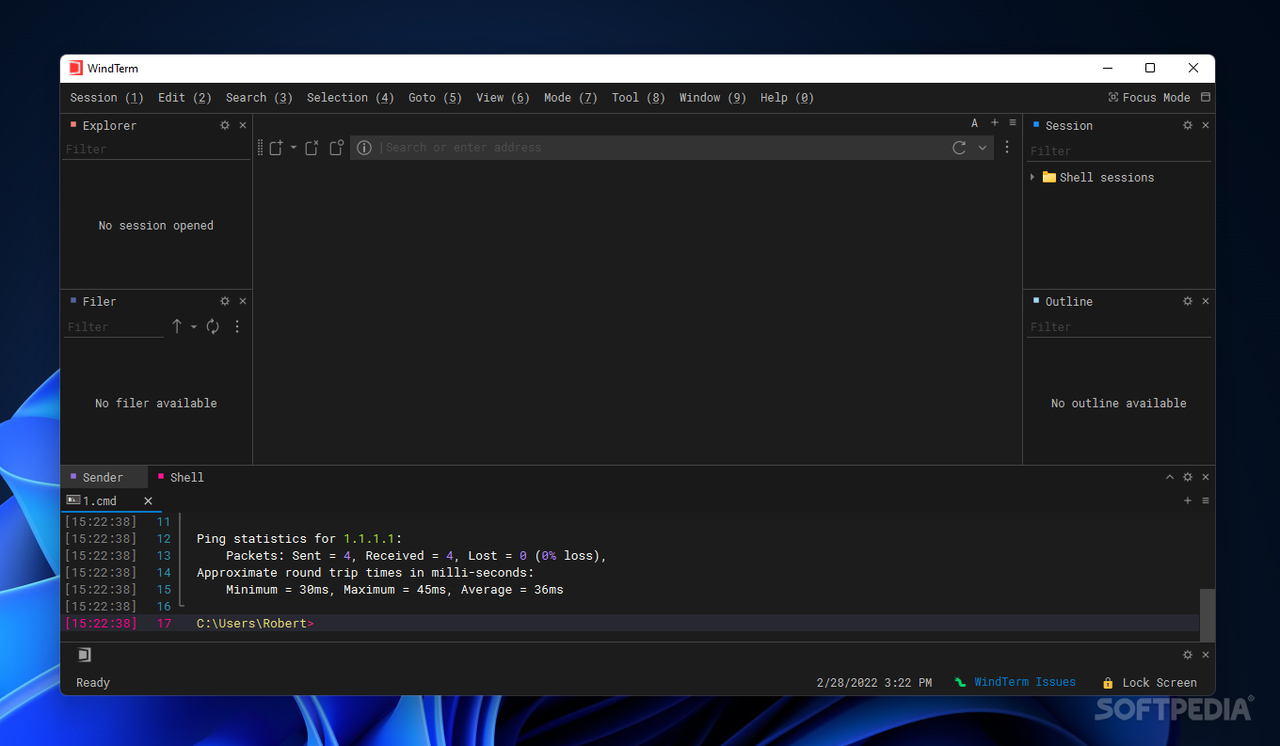Expand the address history chevron

pyautogui.click(x=983, y=148)
